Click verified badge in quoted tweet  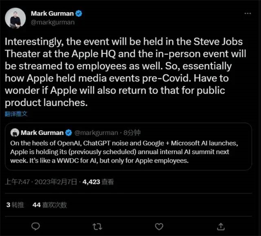coord(68,133)
